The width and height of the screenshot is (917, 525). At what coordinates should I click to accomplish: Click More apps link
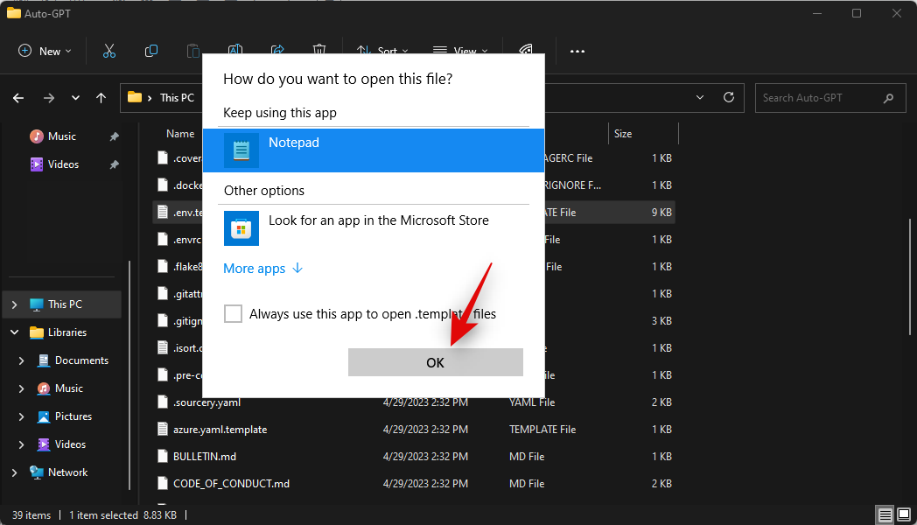pos(262,269)
